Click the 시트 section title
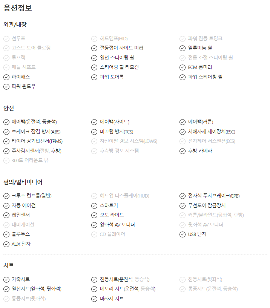 tap(9, 265)
